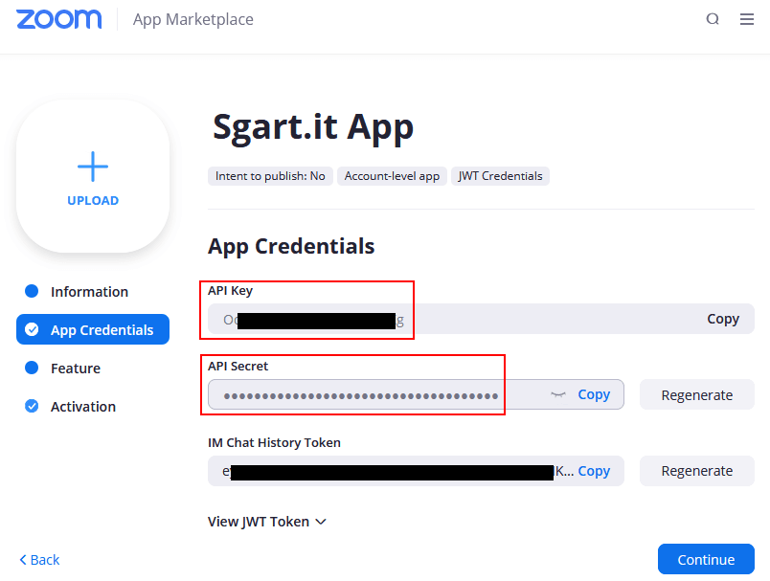Click the plus icon to upload app image

[93, 167]
